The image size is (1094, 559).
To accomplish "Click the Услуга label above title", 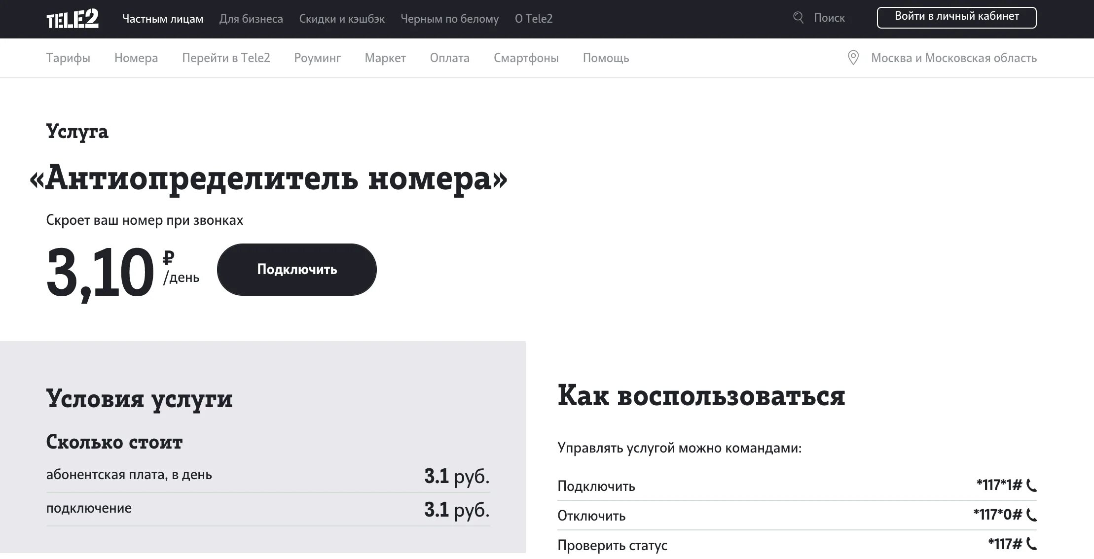I will pos(77,132).
